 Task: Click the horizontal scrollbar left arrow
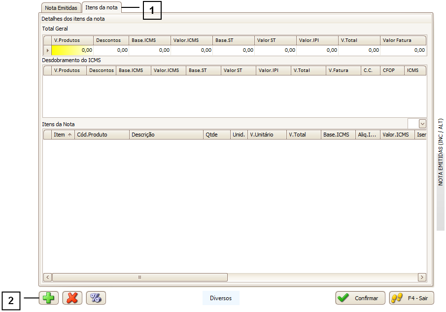pos(48,277)
